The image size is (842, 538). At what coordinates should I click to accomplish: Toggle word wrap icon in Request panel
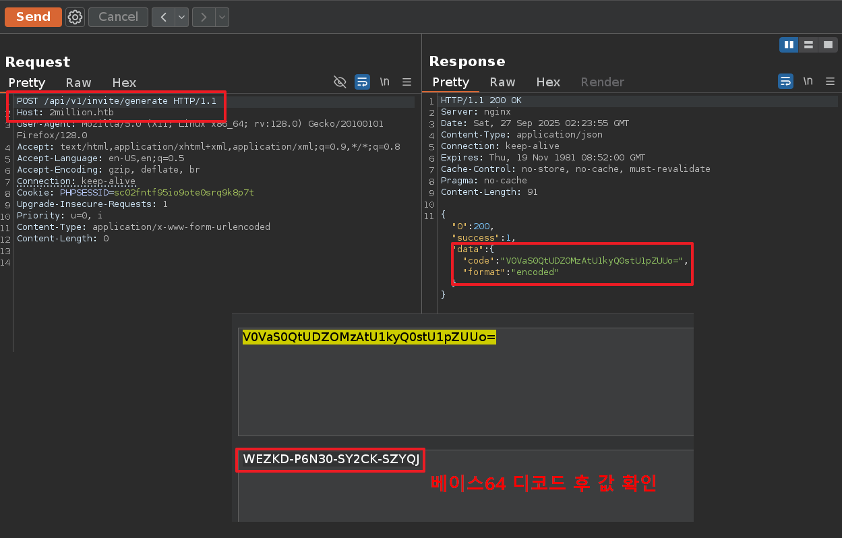coord(362,82)
